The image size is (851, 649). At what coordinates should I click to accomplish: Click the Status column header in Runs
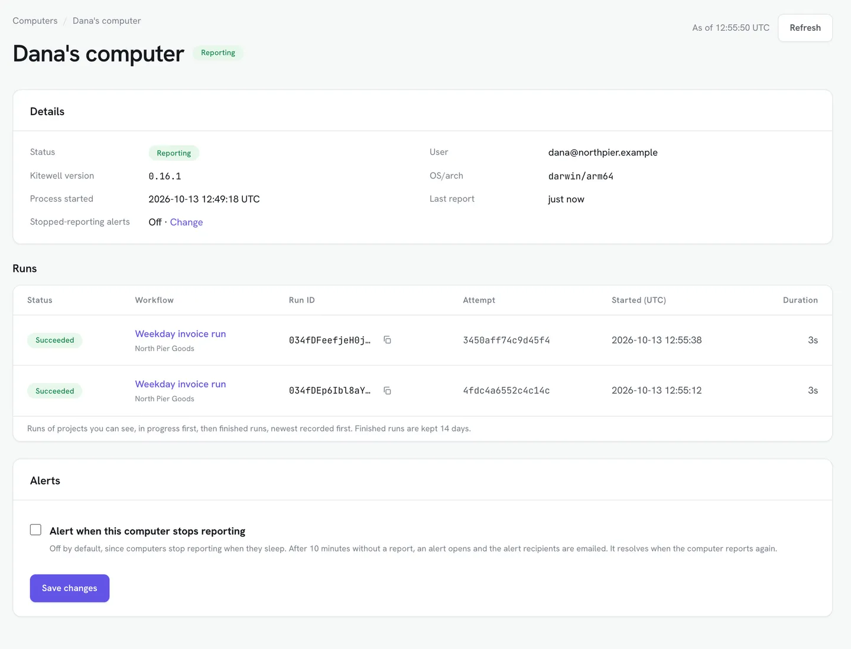pyautogui.click(x=40, y=300)
